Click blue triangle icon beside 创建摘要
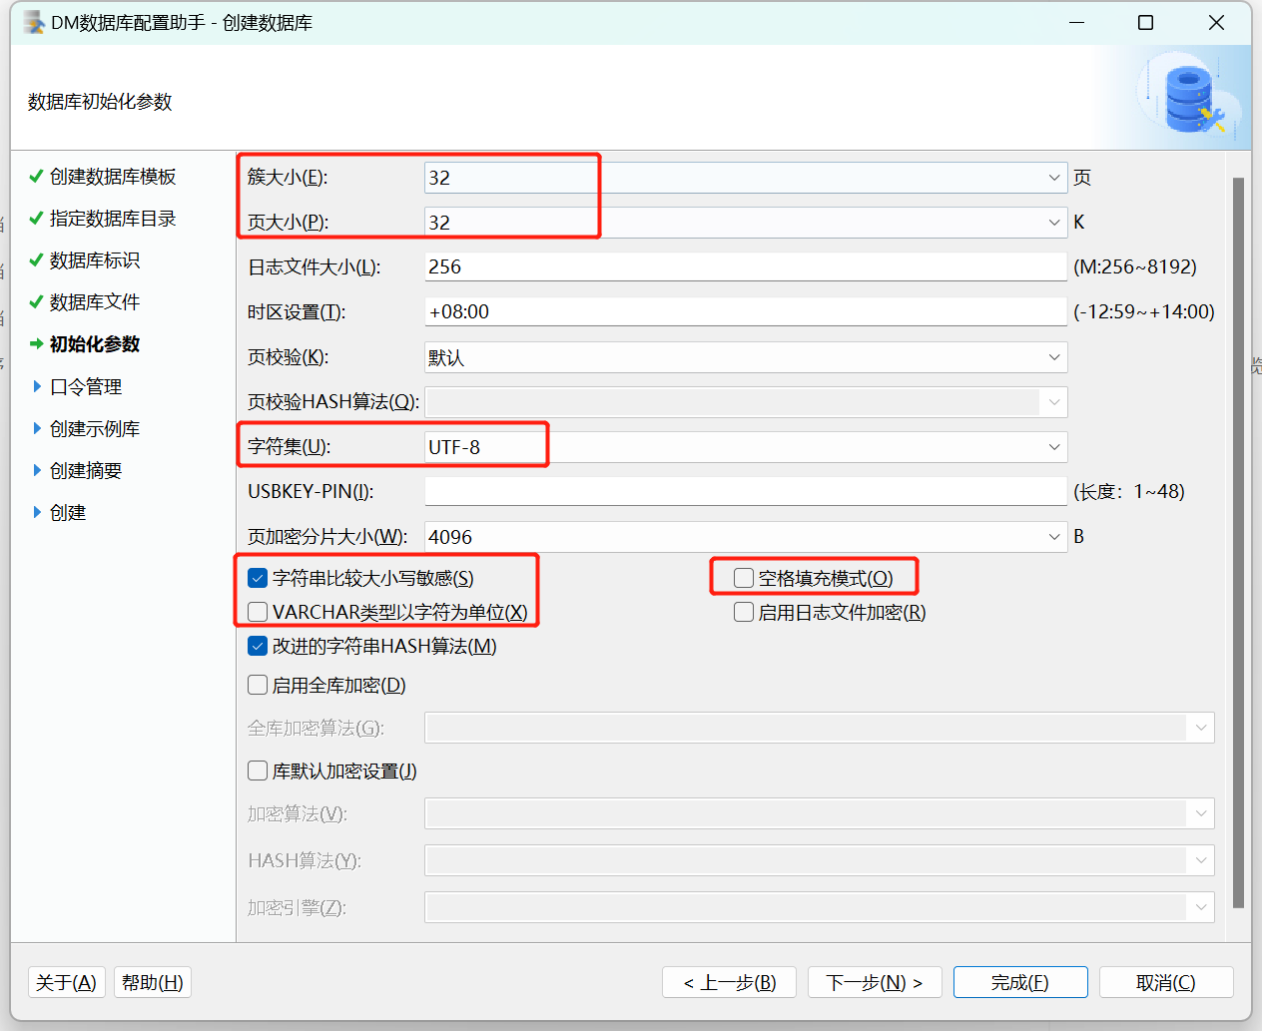Viewport: 1262px width, 1031px height. 37,470
